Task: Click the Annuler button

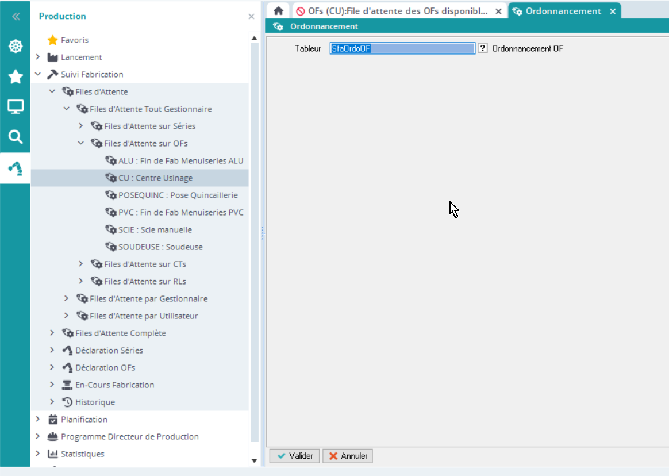Action: pos(348,456)
